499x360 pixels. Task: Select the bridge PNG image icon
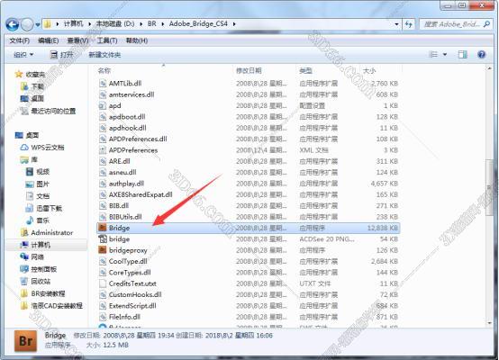(x=103, y=238)
